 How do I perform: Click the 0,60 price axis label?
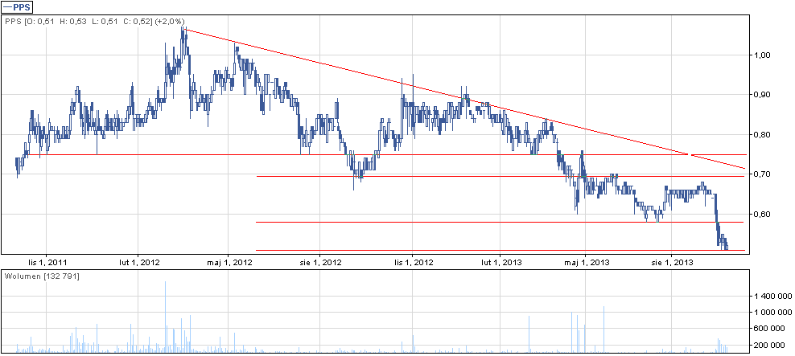760,215
